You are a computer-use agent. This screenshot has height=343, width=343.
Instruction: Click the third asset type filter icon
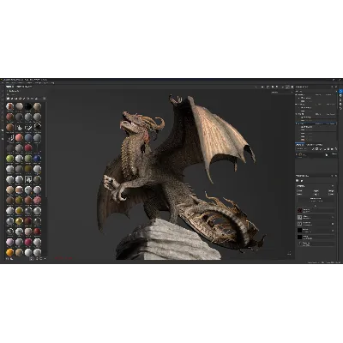pos(16,99)
